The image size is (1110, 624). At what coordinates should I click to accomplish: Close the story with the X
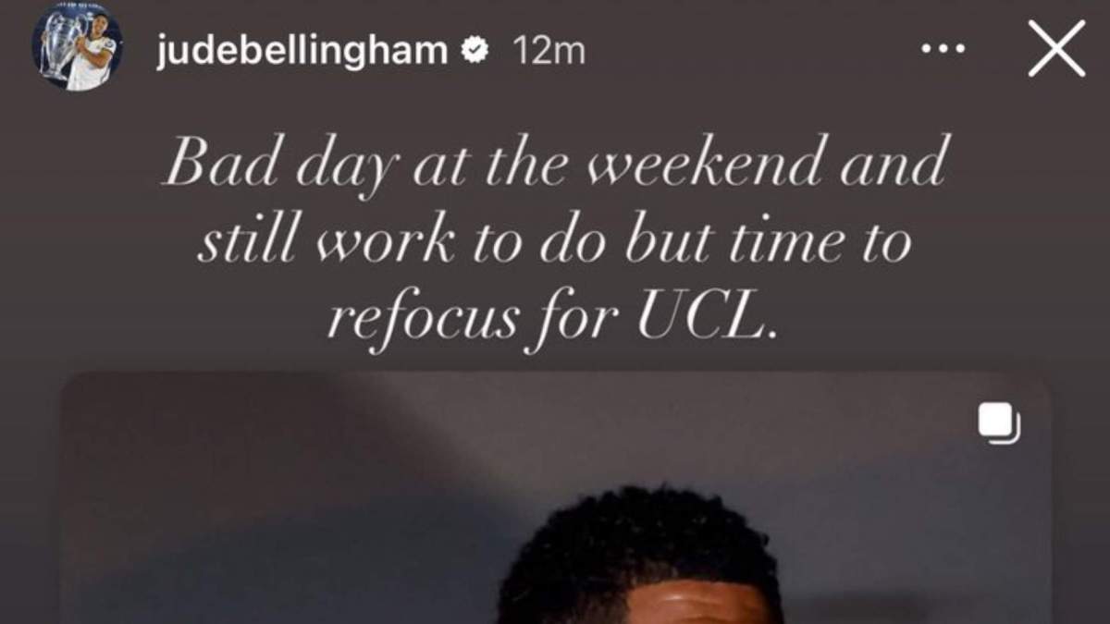point(1056,48)
